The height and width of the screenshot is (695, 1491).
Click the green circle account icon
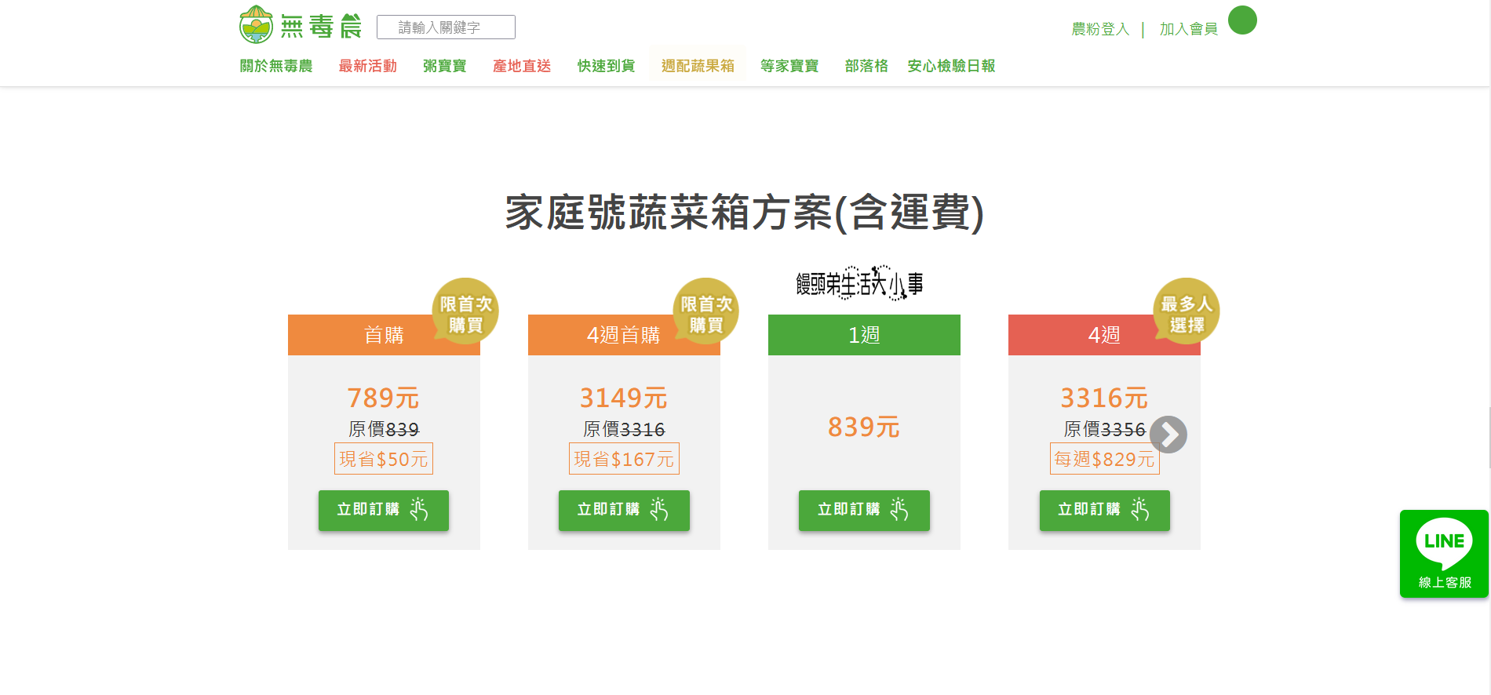[1242, 20]
